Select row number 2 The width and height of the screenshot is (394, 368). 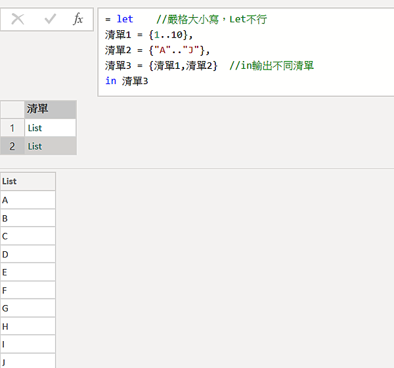pos(12,146)
